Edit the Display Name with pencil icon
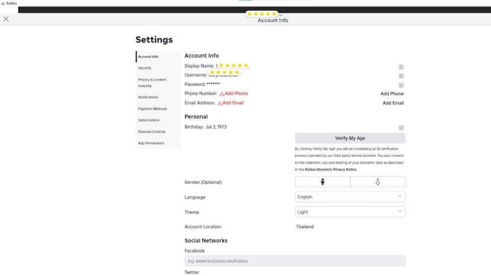 coord(401,67)
